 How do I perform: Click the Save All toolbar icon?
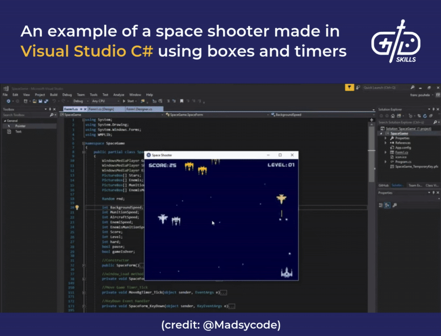click(x=46, y=101)
